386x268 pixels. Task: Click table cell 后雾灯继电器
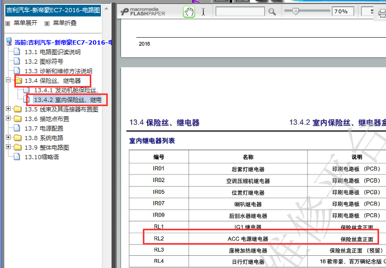click(x=248, y=169)
